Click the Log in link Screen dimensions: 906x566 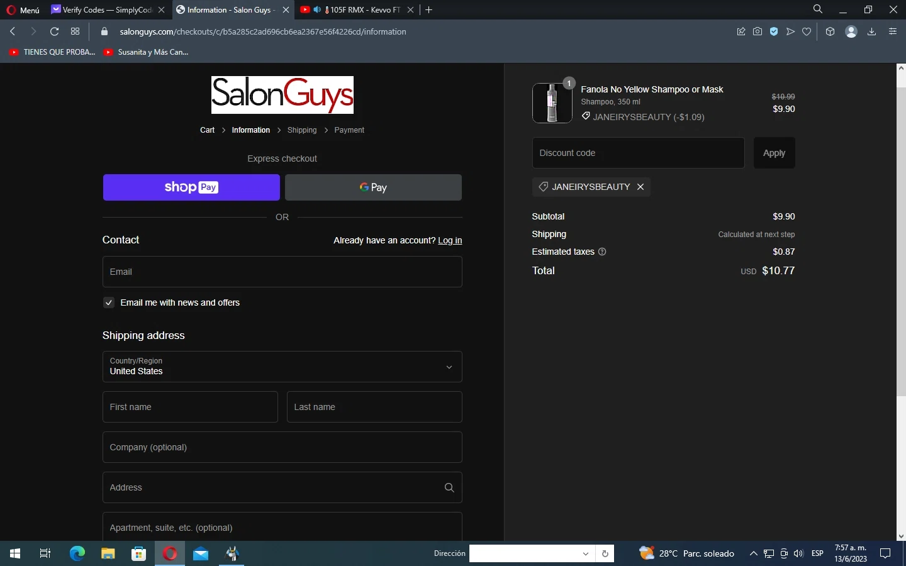tap(450, 240)
